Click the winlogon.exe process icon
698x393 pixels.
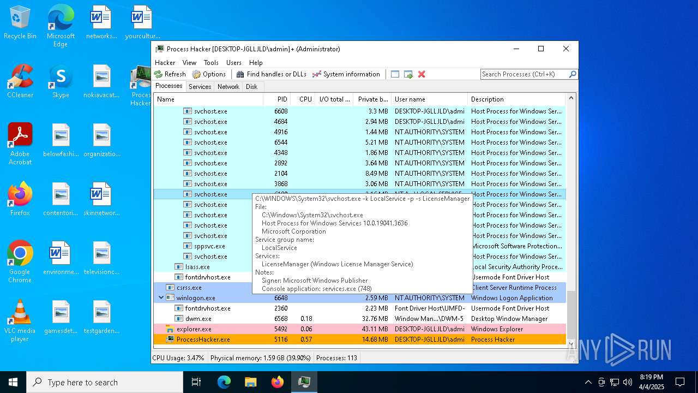click(170, 298)
